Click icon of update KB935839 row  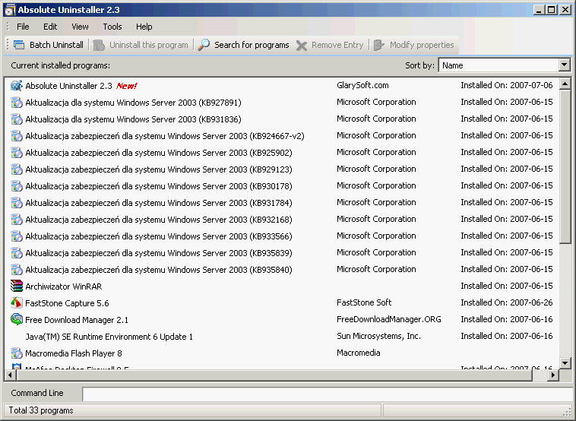17,253
